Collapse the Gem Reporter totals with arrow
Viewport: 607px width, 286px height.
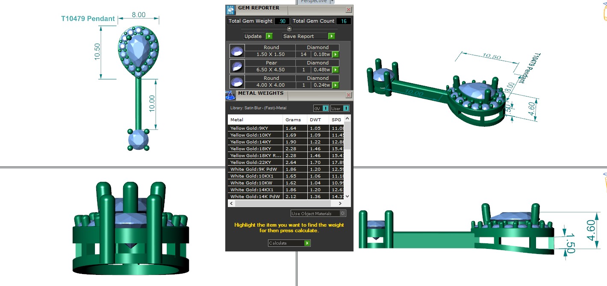click(x=289, y=29)
